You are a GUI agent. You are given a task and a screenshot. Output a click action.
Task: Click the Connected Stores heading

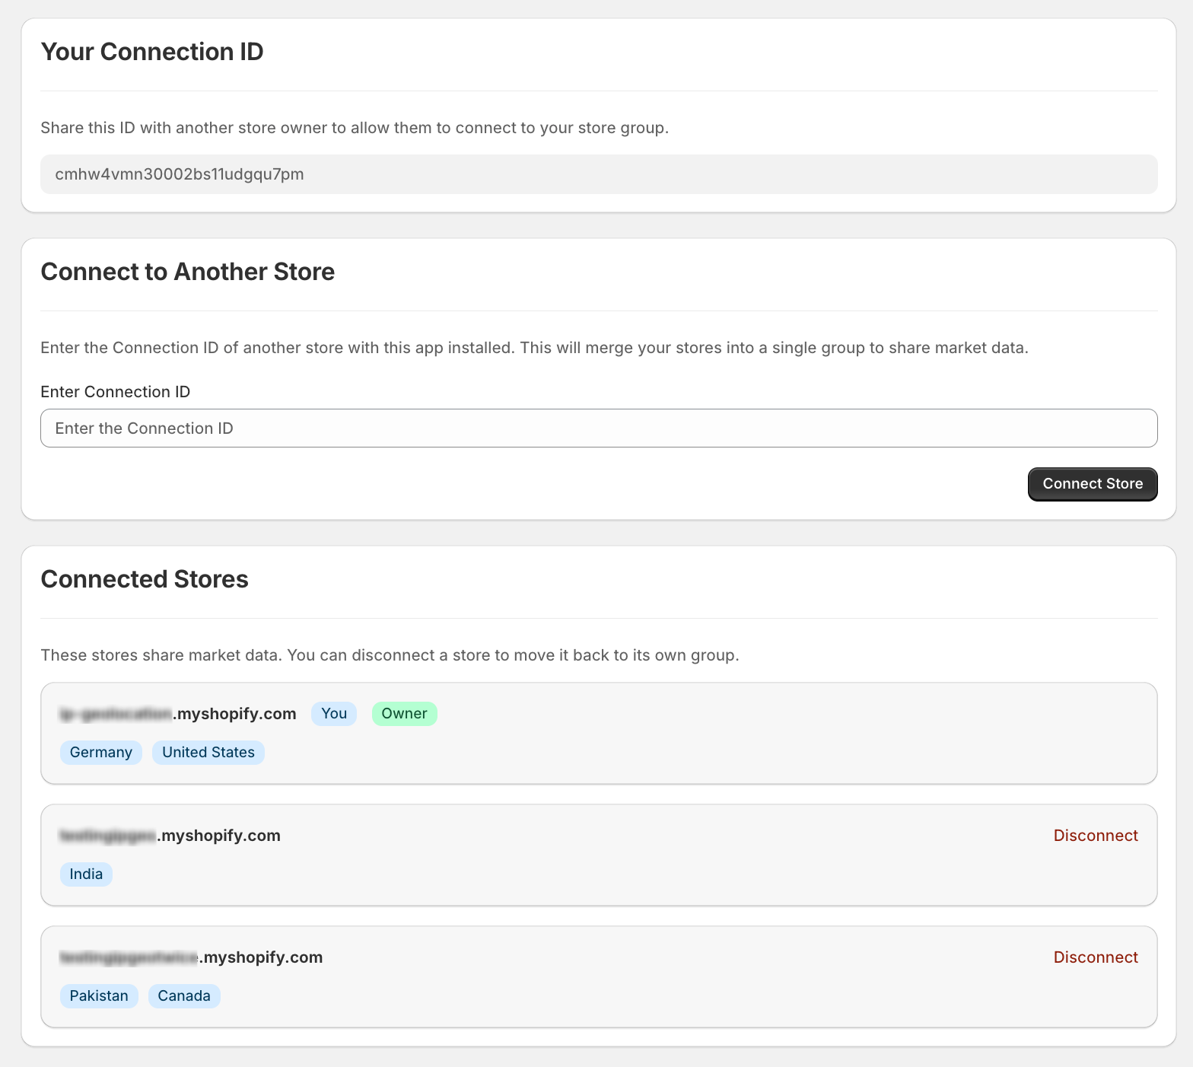coord(145,579)
